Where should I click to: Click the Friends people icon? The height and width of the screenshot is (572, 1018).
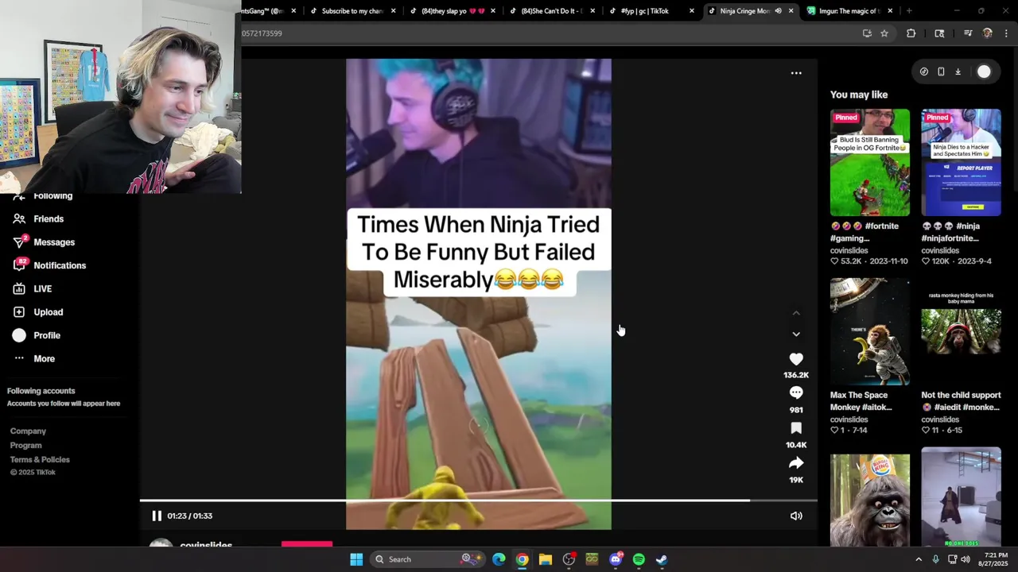coord(19,218)
